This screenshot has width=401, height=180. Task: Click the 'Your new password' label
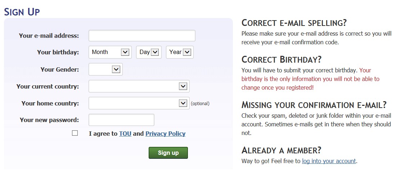(x=49, y=120)
